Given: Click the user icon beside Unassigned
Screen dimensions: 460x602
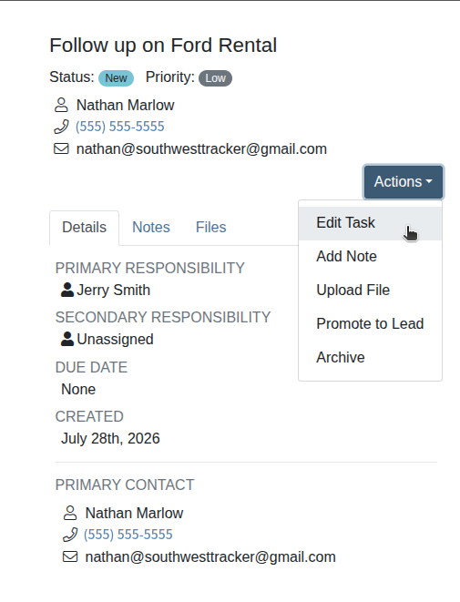Looking at the screenshot, I should pos(67,339).
